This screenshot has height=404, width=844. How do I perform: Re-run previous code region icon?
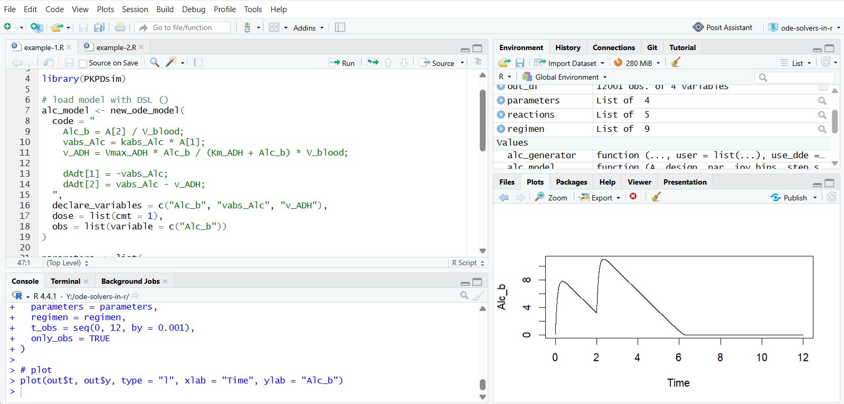point(373,63)
